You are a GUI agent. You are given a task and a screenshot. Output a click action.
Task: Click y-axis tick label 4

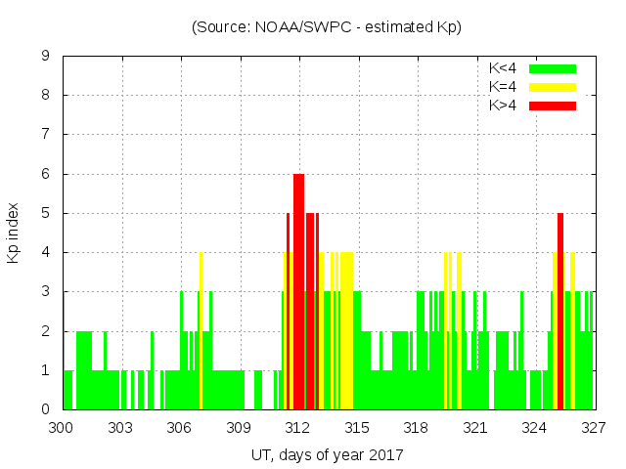[46, 252]
